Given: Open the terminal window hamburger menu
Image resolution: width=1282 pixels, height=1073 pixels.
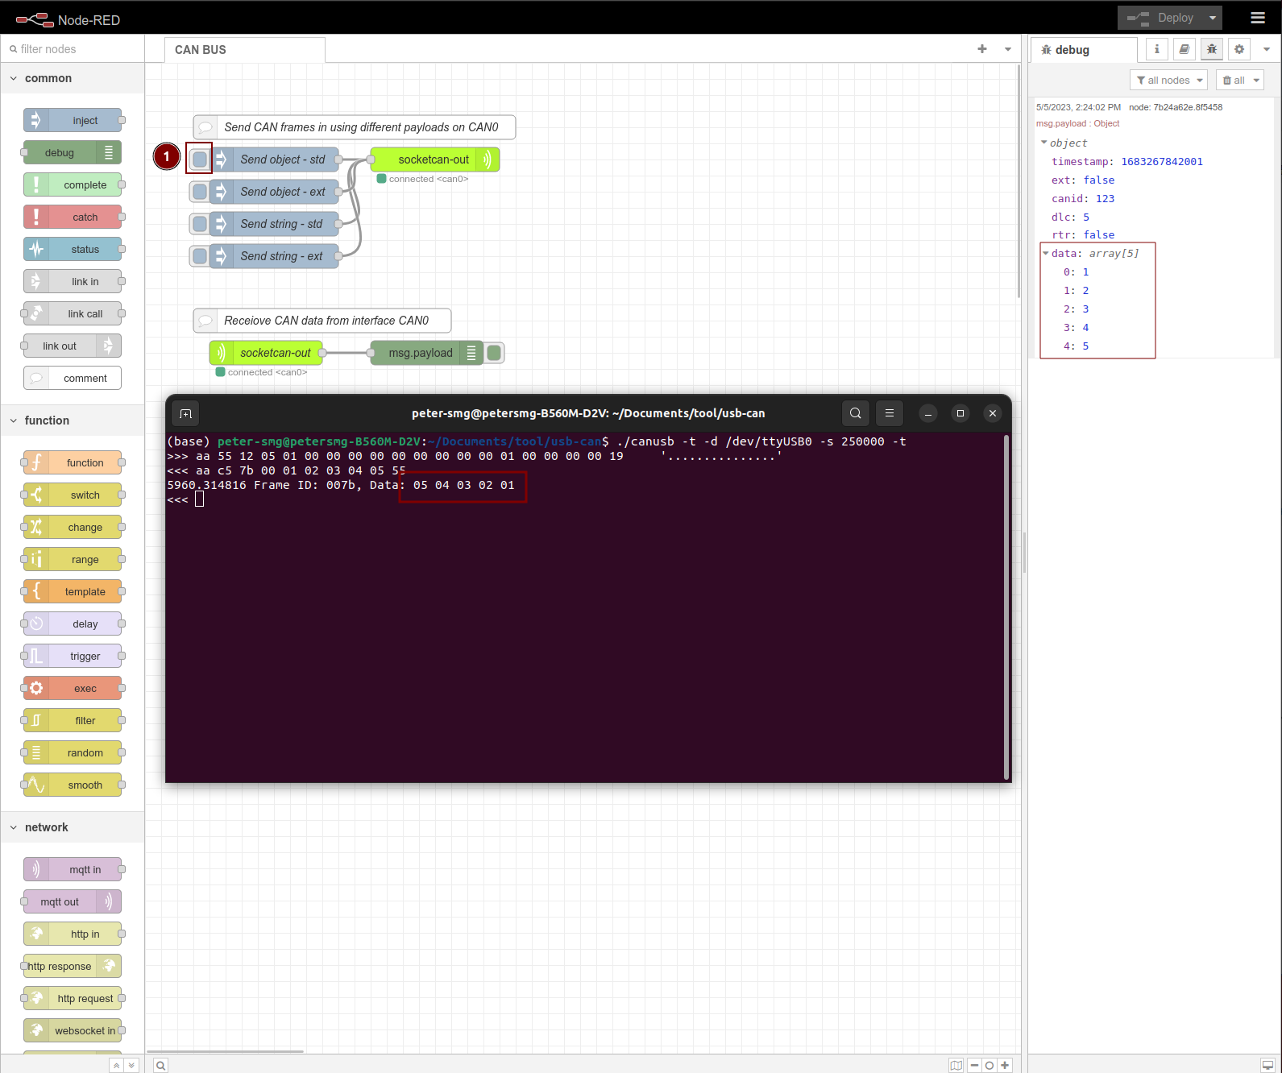Looking at the screenshot, I should [x=890, y=413].
